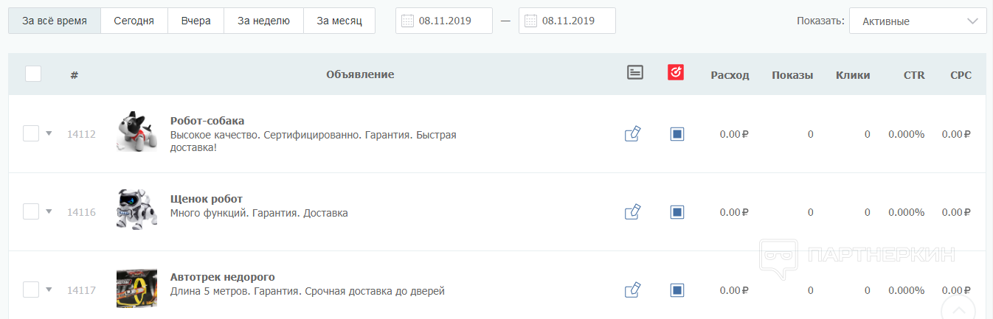The width and height of the screenshot is (993, 319).
Task: Open editor for Автотрек недорого ad
Action: click(x=632, y=290)
